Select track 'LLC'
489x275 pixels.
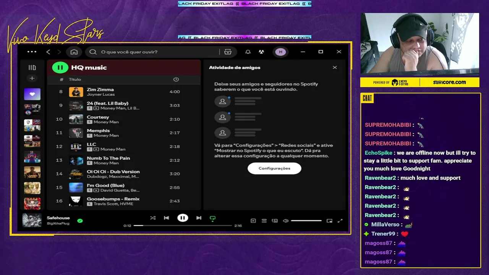click(91, 144)
